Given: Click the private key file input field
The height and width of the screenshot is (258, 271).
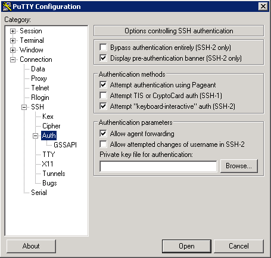Looking at the screenshot, I should click(158, 166).
